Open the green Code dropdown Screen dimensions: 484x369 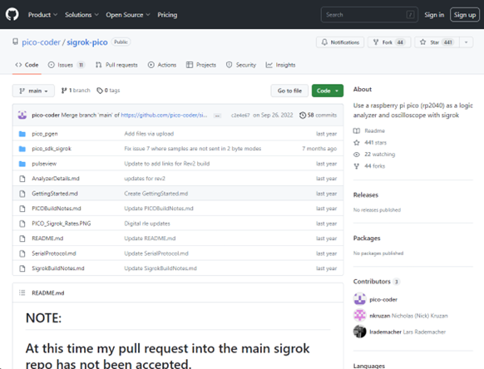[x=328, y=91]
